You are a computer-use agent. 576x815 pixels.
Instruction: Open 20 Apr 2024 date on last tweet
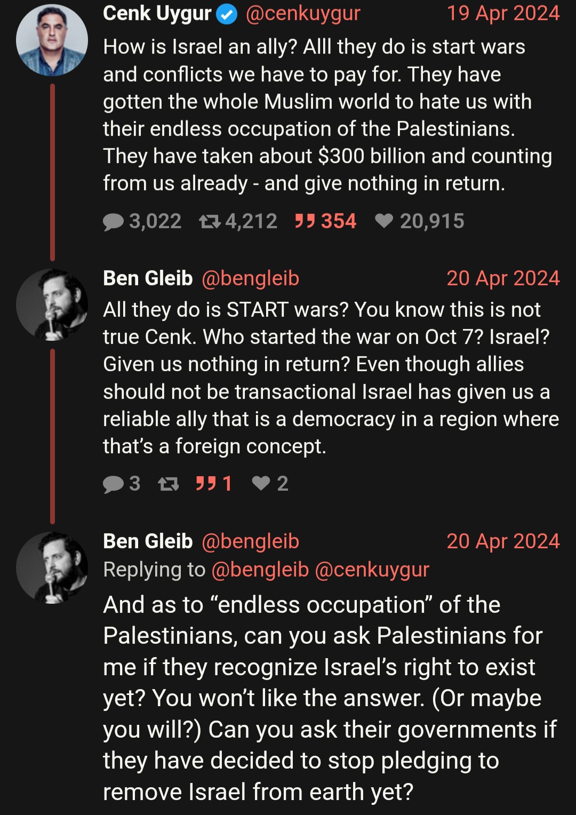pyautogui.click(x=503, y=541)
